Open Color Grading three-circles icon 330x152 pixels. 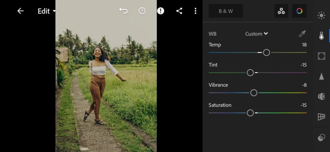pos(281,11)
